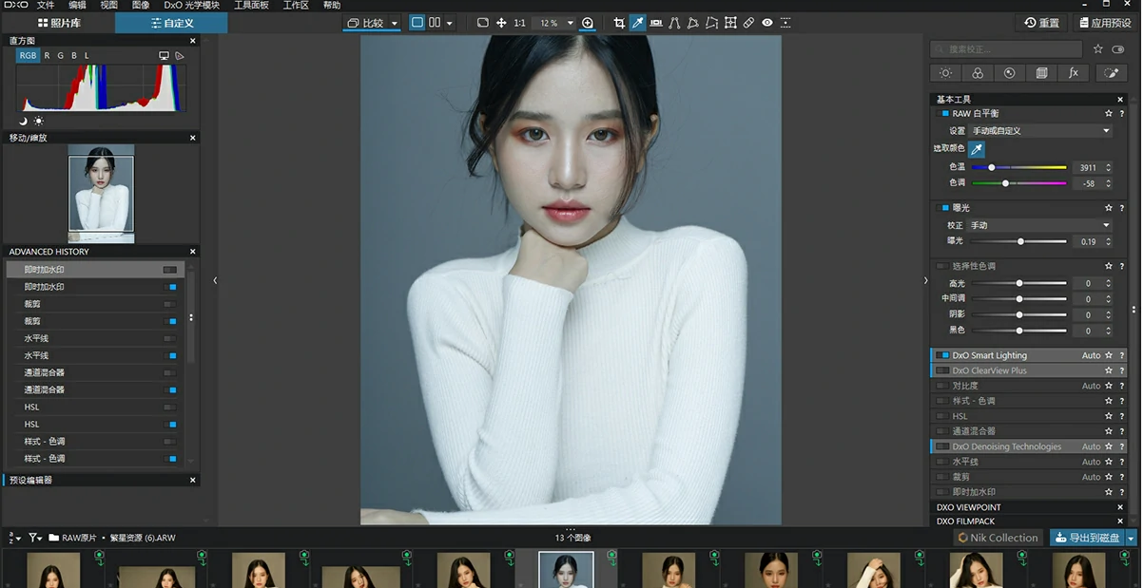Click the 重置 reset button
Viewport: 1144px width, 588px height.
point(1042,23)
